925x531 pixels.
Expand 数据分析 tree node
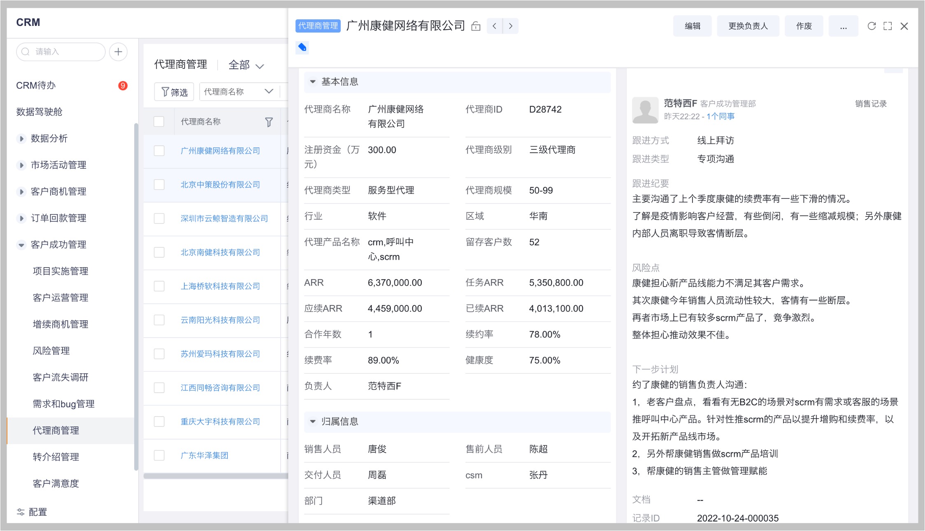pos(21,139)
